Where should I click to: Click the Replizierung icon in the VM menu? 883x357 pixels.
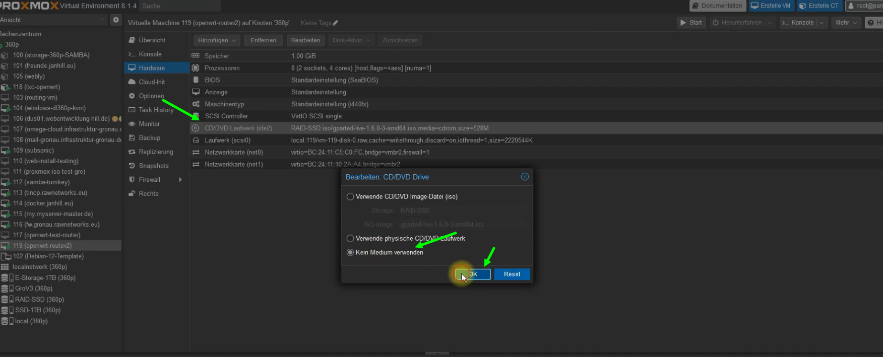tap(132, 152)
